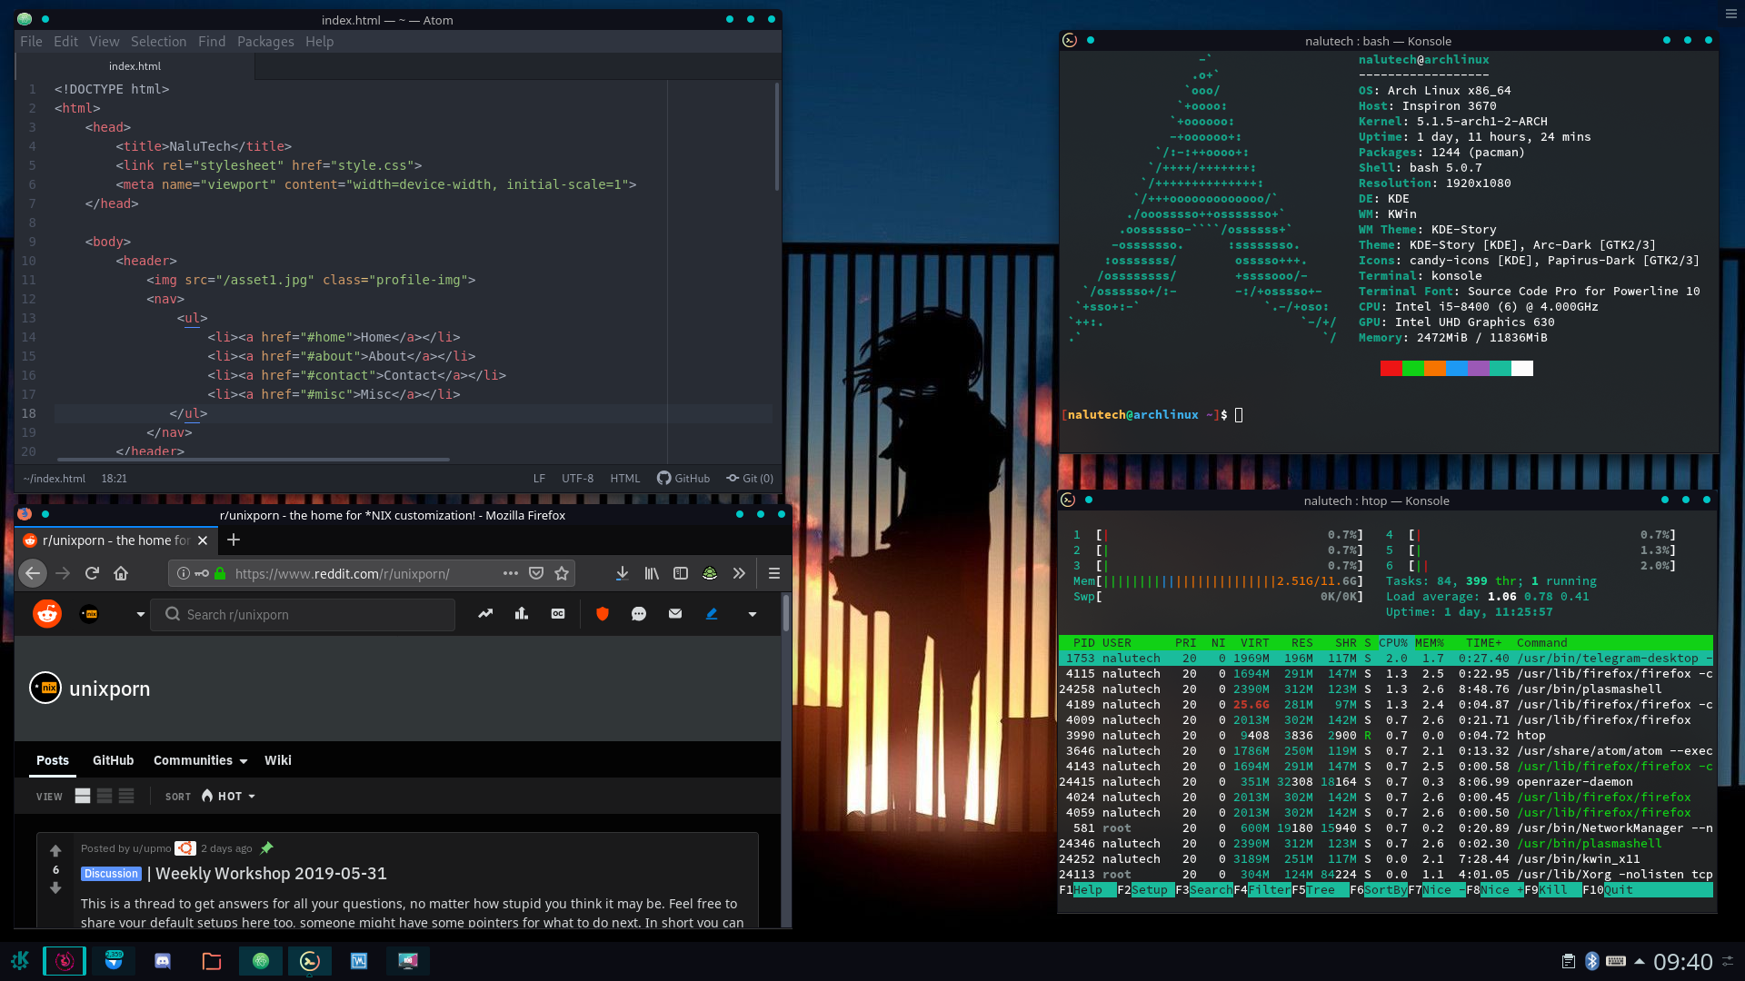Toggle Firefox sidebar icon

681,573
